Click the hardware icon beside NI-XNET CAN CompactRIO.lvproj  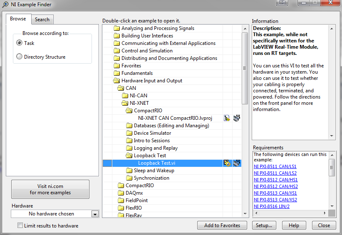[237, 118]
